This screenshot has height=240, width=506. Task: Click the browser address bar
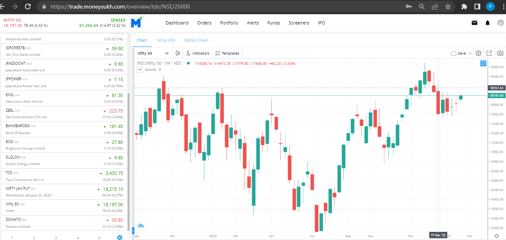(x=221, y=7)
